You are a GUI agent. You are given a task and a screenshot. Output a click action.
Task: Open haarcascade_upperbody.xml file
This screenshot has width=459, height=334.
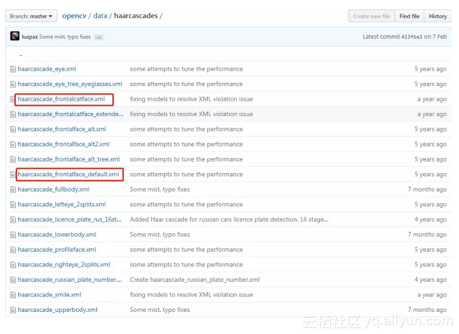[x=57, y=310]
